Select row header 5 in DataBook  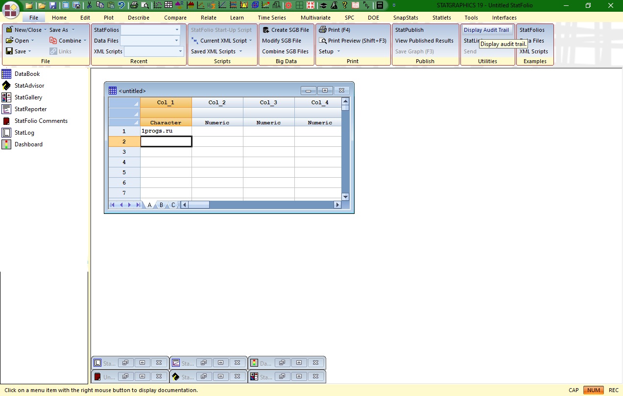point(124,172)
